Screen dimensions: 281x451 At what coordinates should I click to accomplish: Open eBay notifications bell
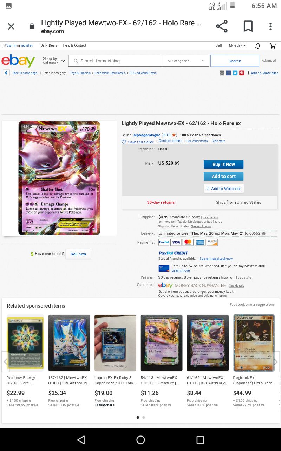pos(258,46)
